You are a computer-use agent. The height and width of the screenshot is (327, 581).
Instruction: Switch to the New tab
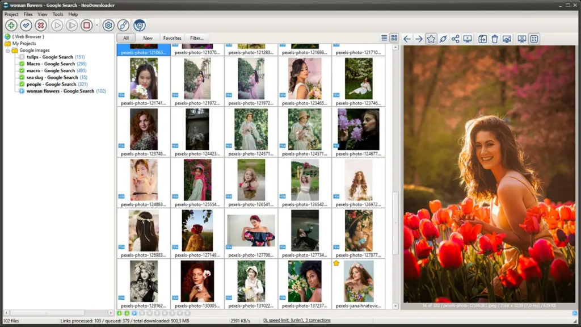coord(148,38)
